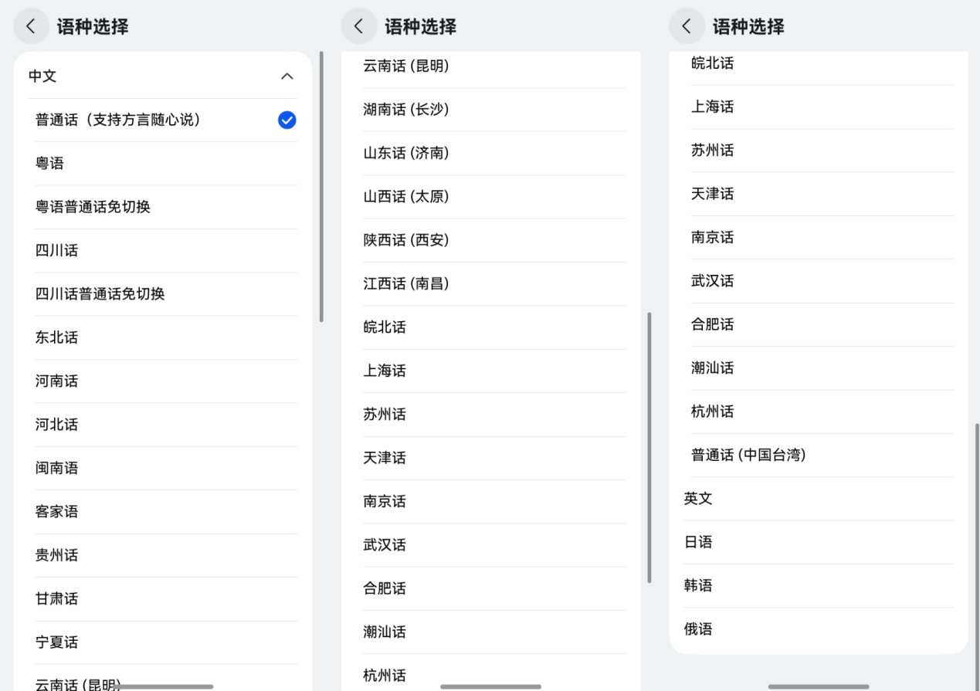
Task: Select 四川话普通话免切换
Action: (100, 294)
